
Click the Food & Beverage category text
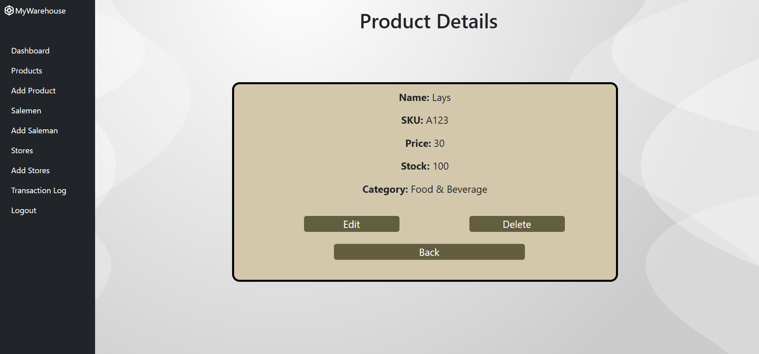449,190
